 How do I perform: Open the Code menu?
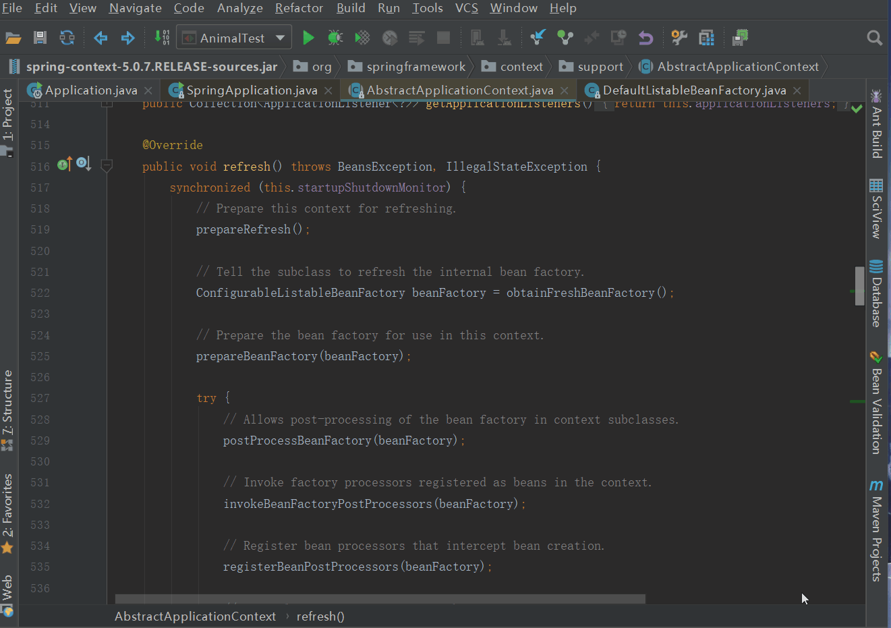[x=189, y=8]
